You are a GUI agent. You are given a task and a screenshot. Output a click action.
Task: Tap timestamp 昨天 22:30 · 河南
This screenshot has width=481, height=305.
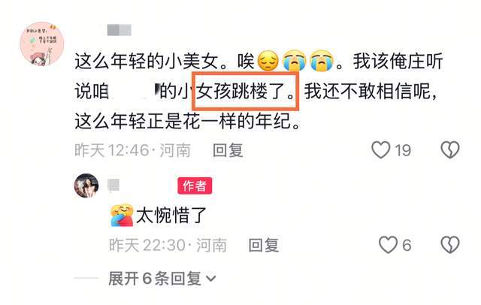168,245
